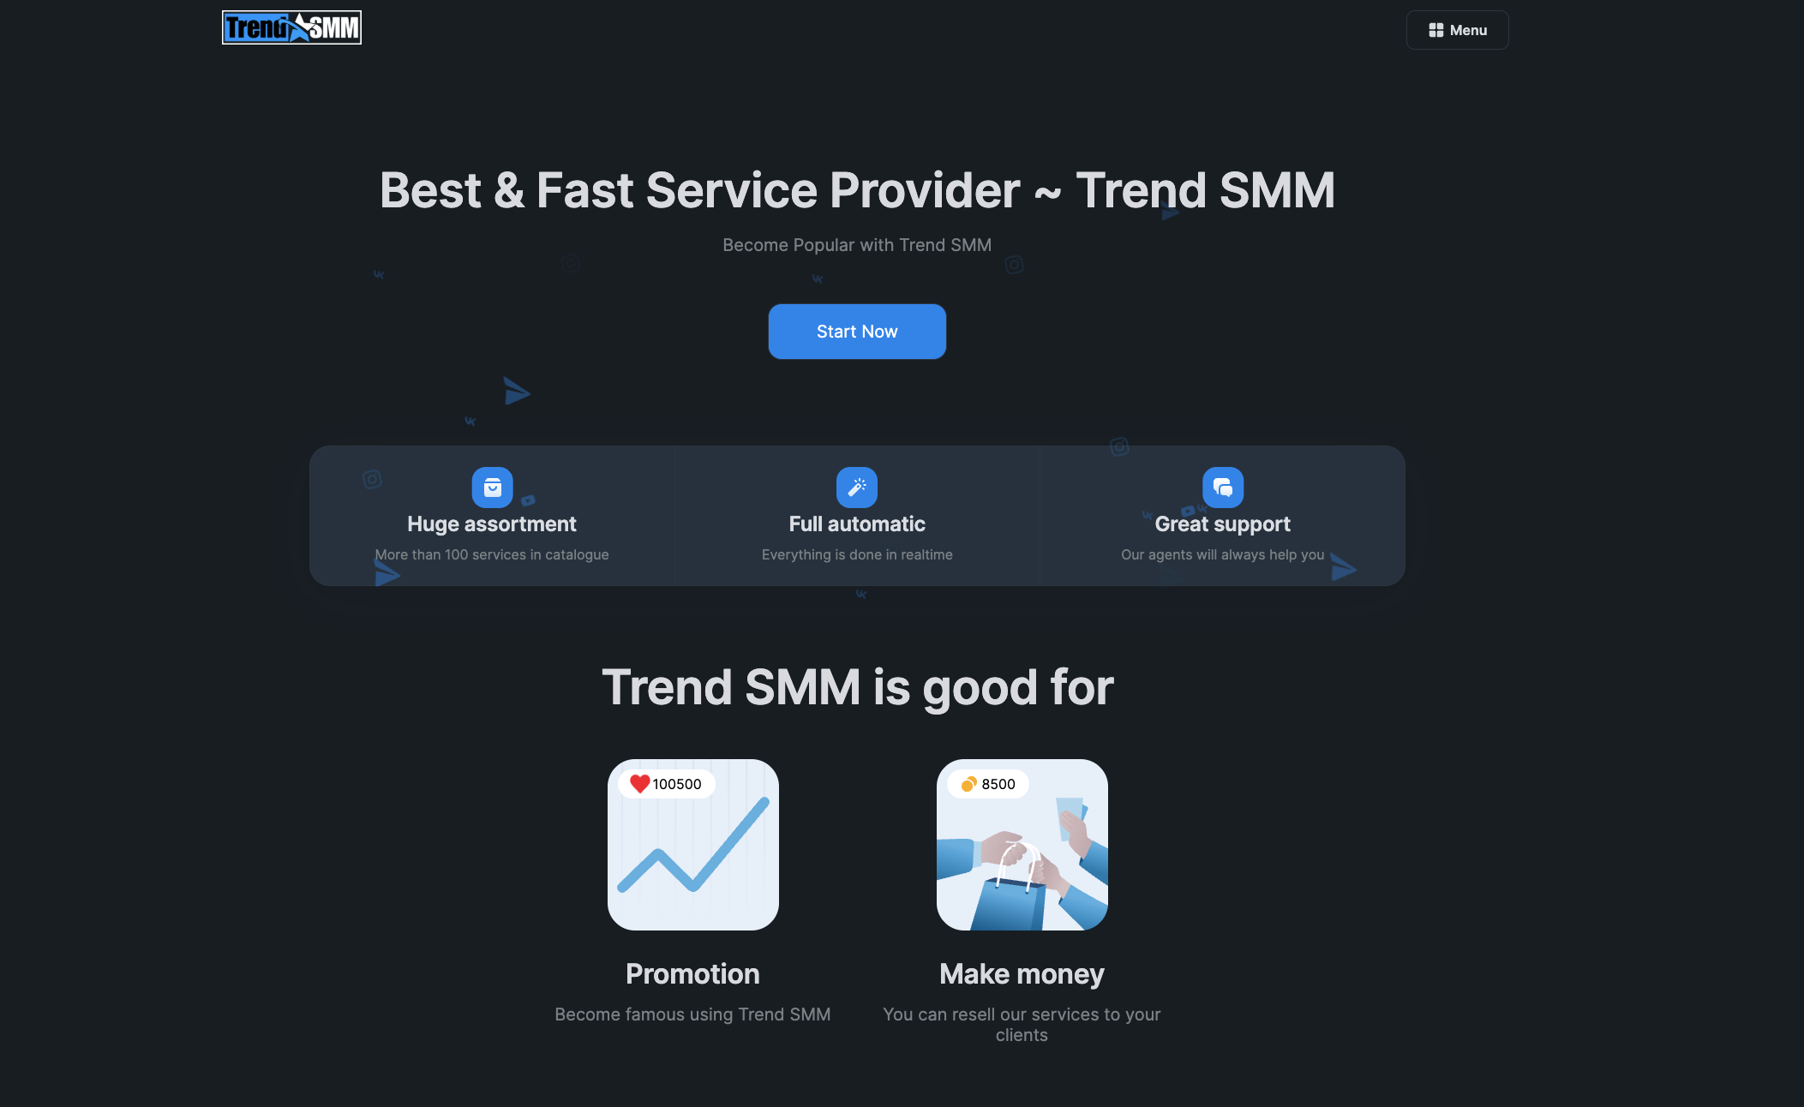1804x1107 pixels.
Task: Click the Start Now button
Action: (x=857, y=332)
